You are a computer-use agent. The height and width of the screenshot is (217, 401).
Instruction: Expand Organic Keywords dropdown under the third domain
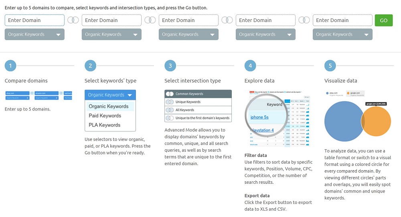(x=188, y=34)
